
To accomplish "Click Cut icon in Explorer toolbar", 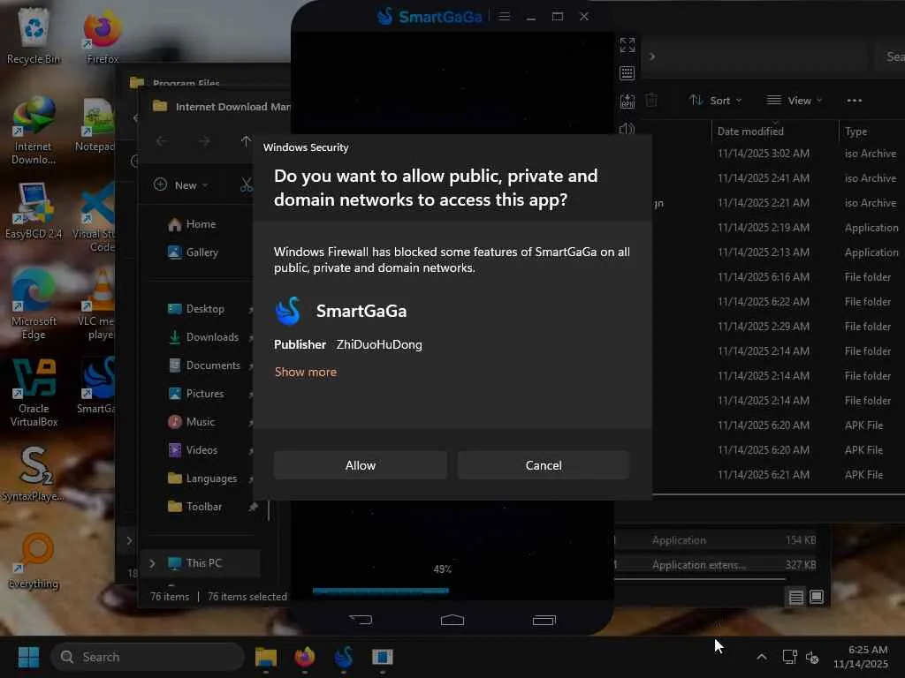I will [247, 185].
